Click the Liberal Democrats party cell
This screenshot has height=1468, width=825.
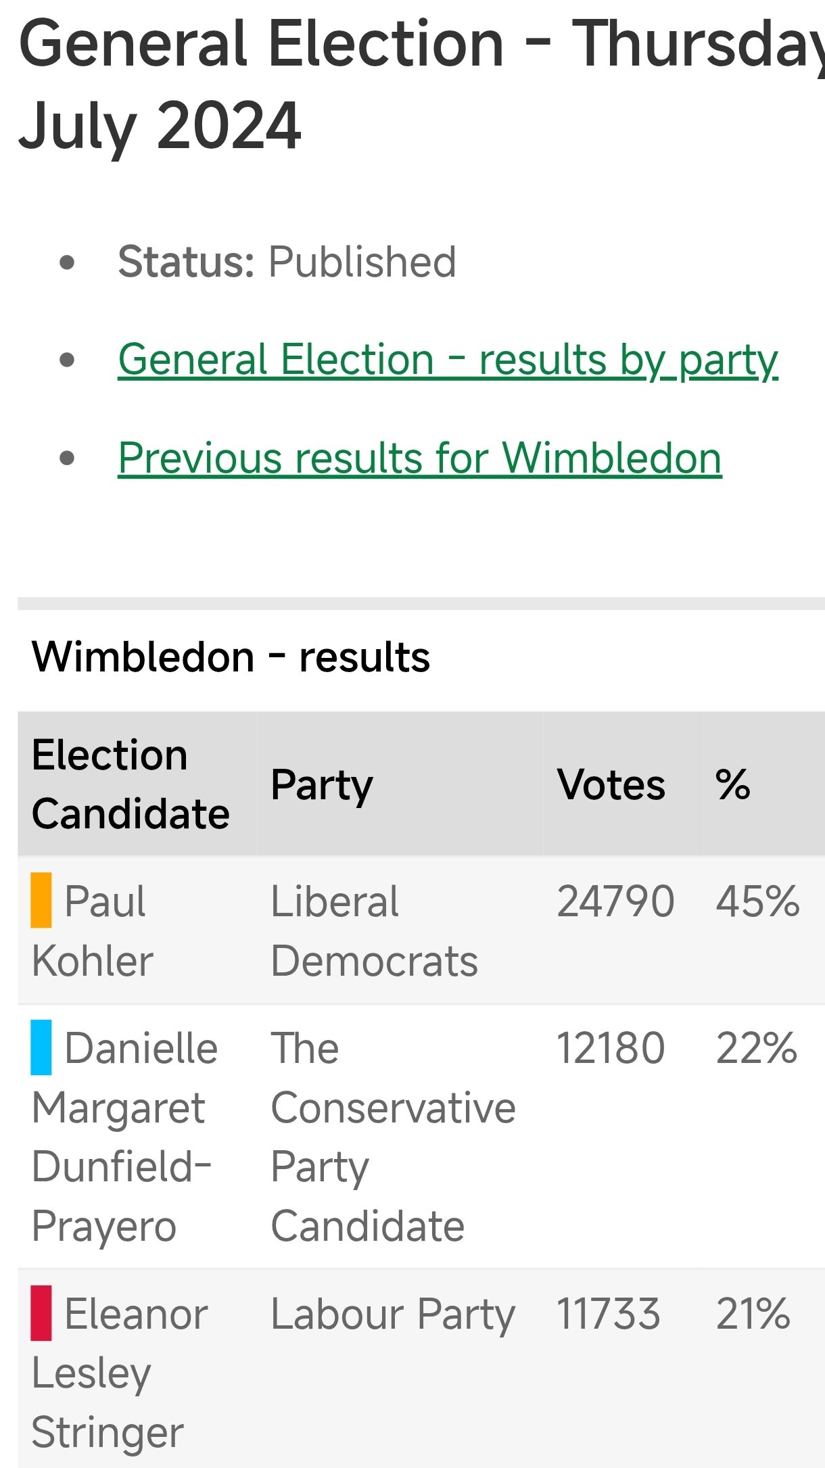374,931
